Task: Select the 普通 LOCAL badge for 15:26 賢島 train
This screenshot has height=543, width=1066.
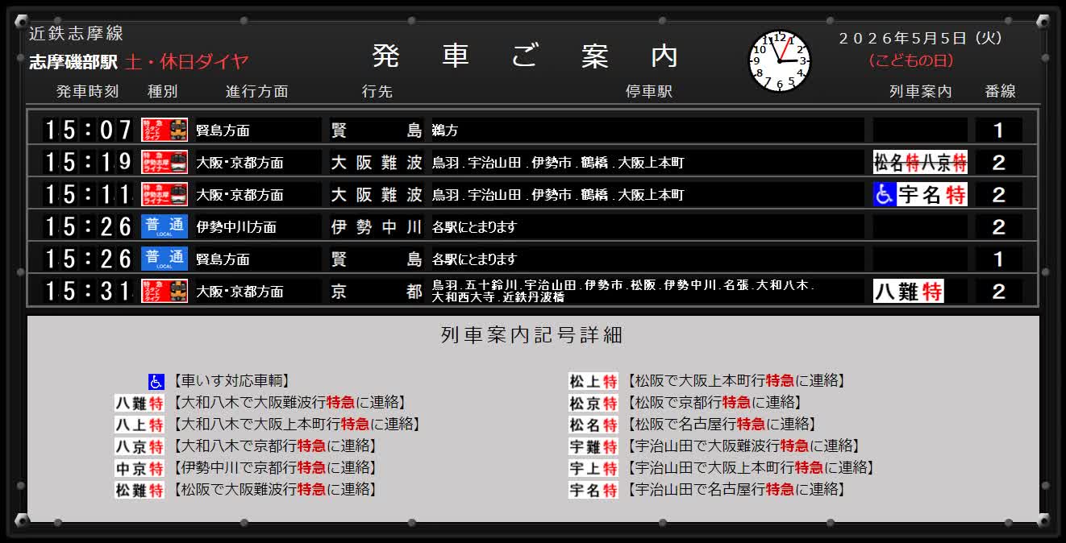Action: click(164, 259)
